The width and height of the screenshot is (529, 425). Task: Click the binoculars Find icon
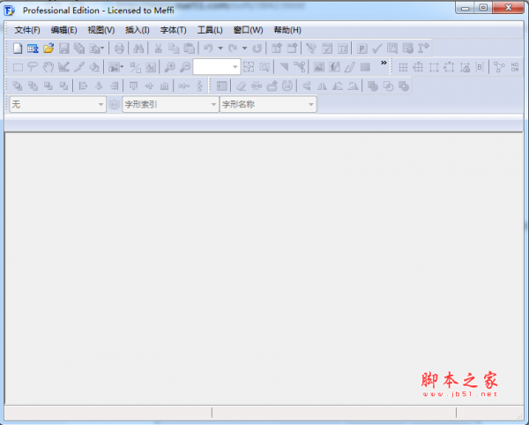138,48
